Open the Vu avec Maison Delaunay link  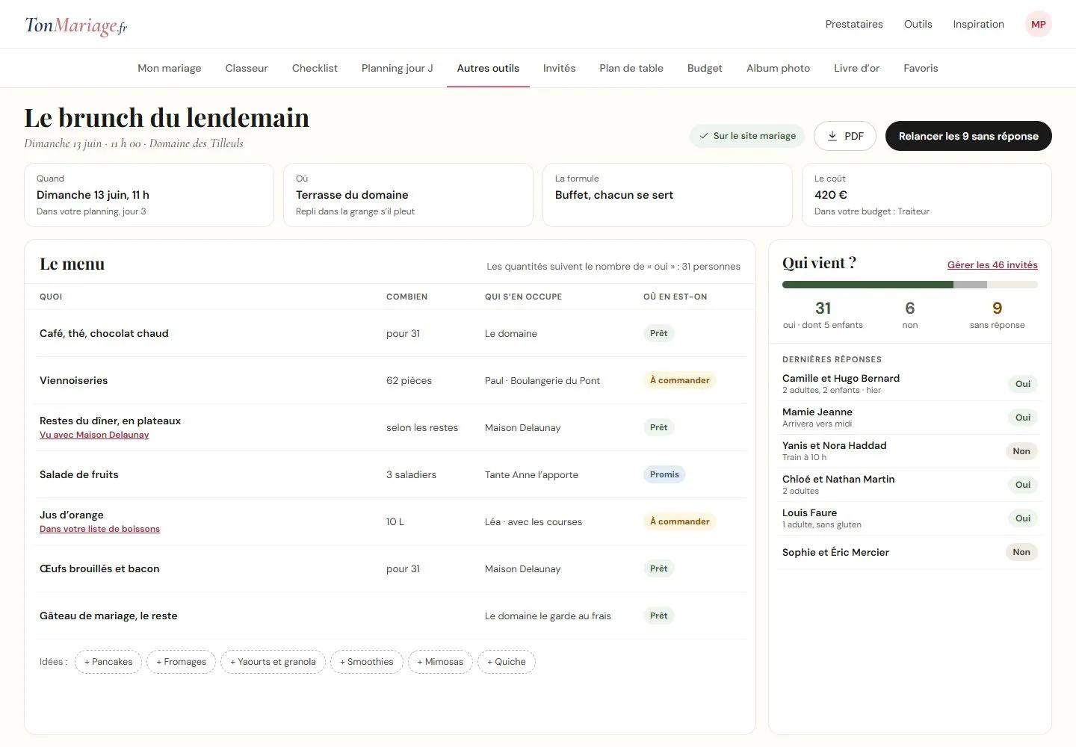pyautogui.click(x=94, y=435)
